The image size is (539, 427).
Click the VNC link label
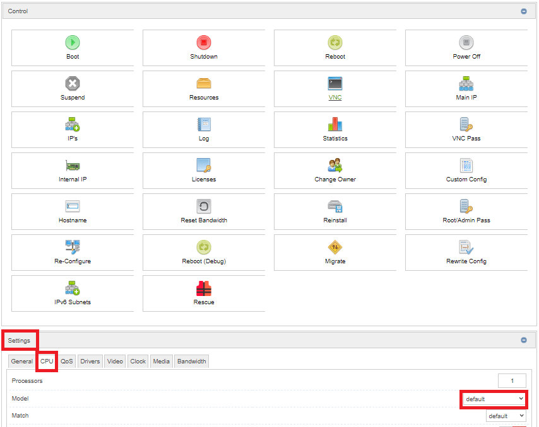(335, 98)
